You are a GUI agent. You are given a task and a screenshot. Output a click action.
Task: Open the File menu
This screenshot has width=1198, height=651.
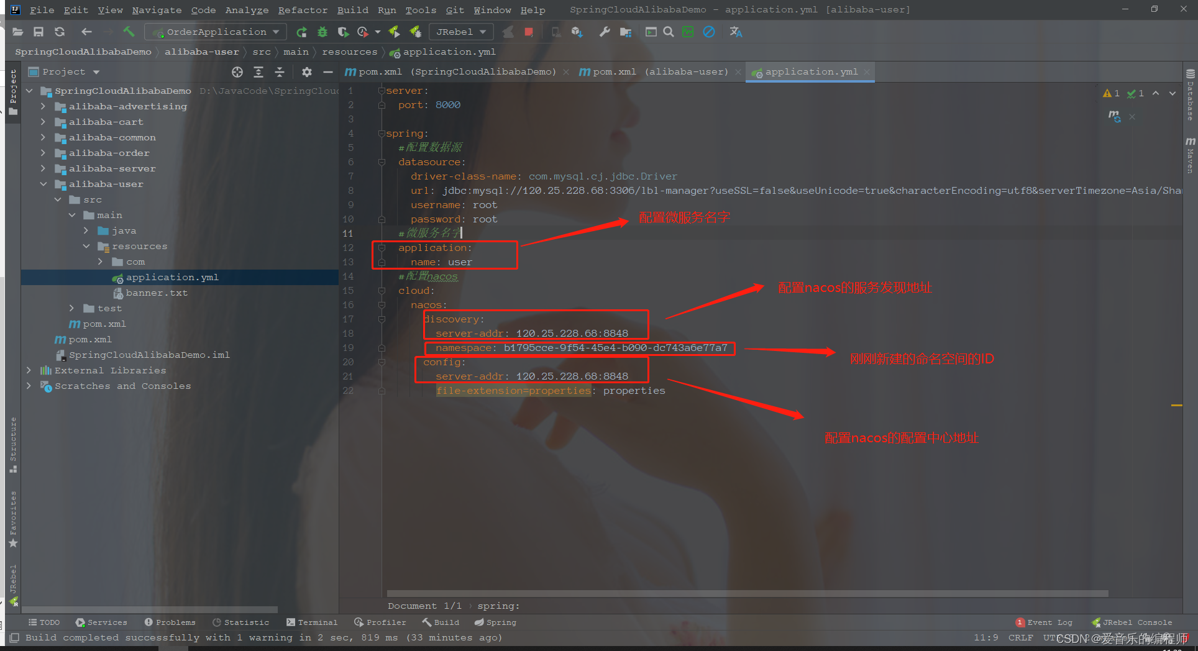pyautogui.click(x=42, y=10)
